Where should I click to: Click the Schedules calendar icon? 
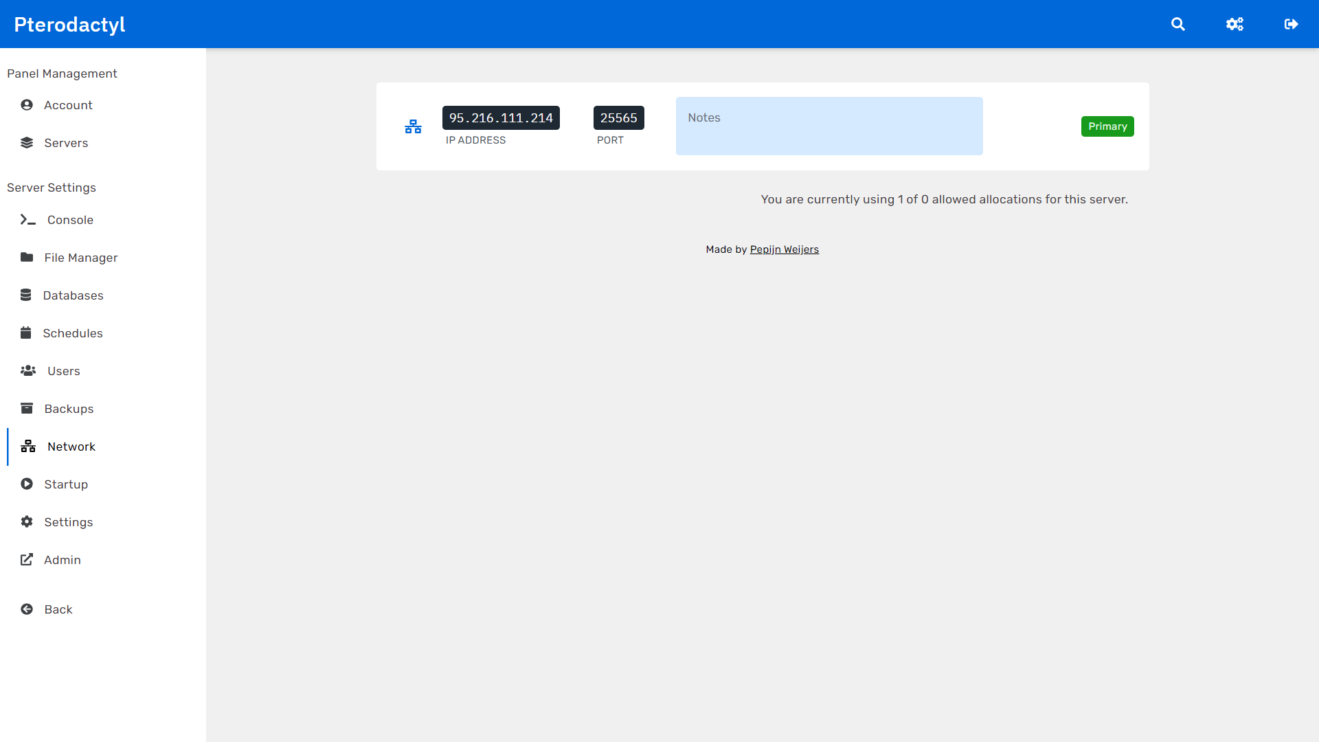(x=26, y=333)
